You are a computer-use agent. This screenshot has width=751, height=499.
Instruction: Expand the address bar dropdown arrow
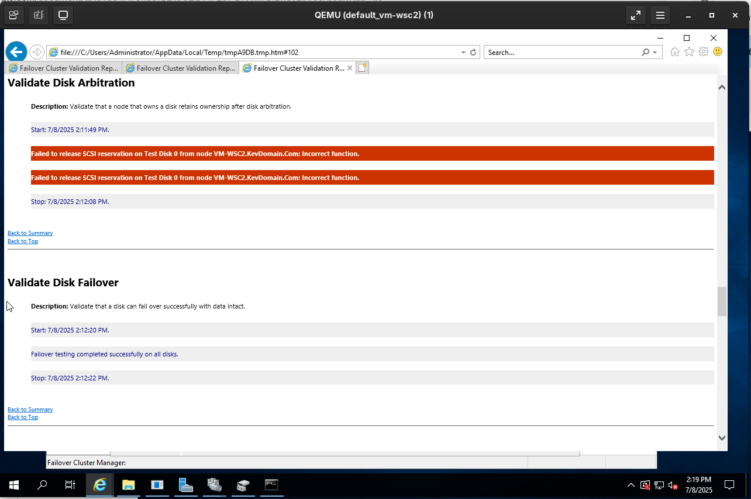click(463, 52)
